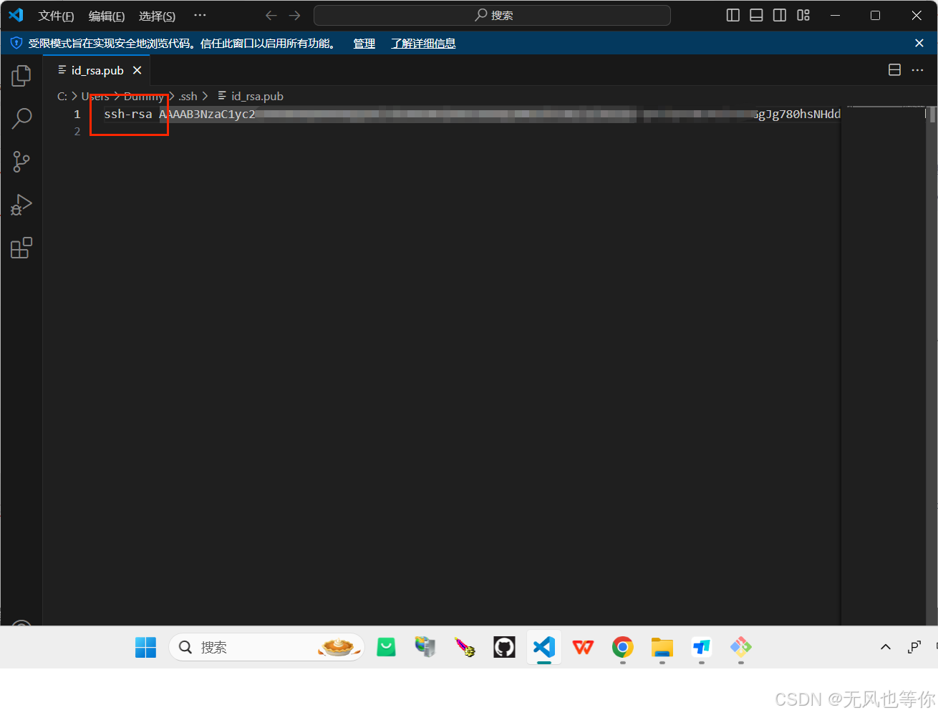Click the ssh-rsa text on line 1

tap(128, 114)
